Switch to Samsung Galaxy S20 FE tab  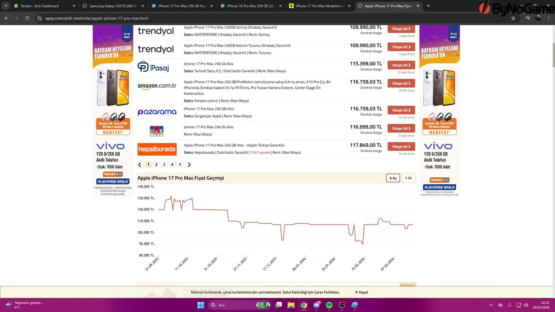pyautogui.click(x=113, y=6)
